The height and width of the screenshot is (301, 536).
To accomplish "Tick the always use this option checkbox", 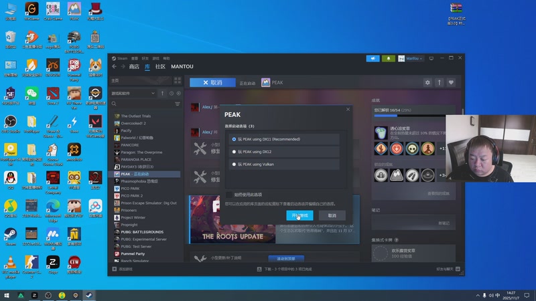I will [229, 195].
